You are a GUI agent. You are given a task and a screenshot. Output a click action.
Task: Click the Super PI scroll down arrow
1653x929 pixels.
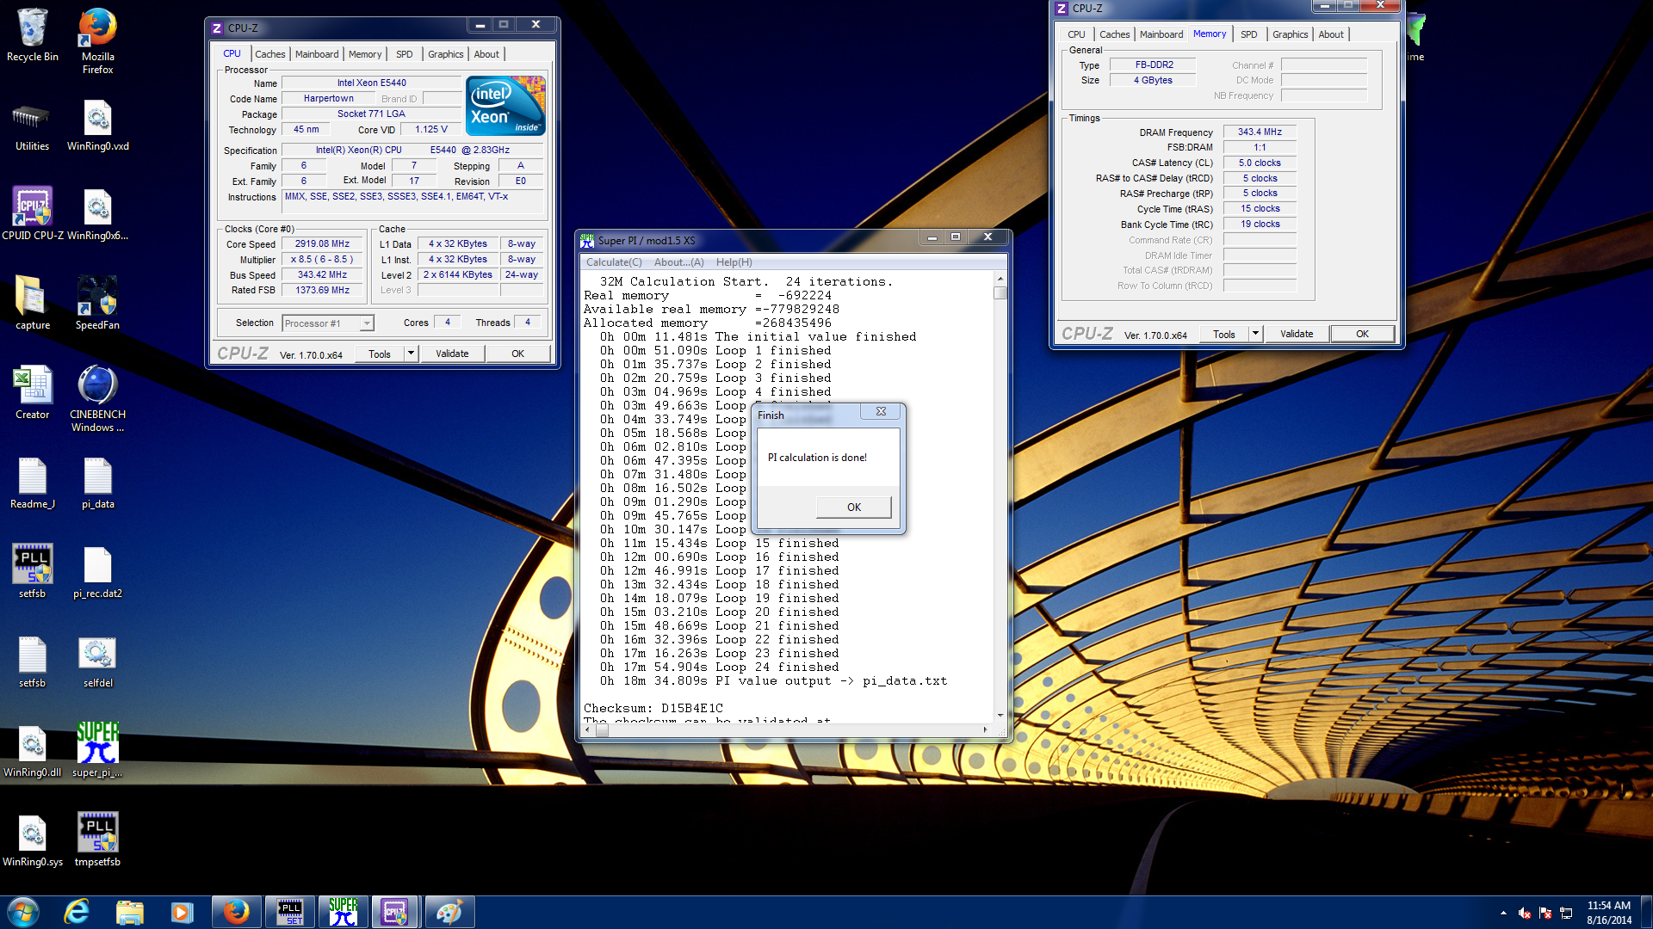pyautogui.click(x=1000, y=715)
